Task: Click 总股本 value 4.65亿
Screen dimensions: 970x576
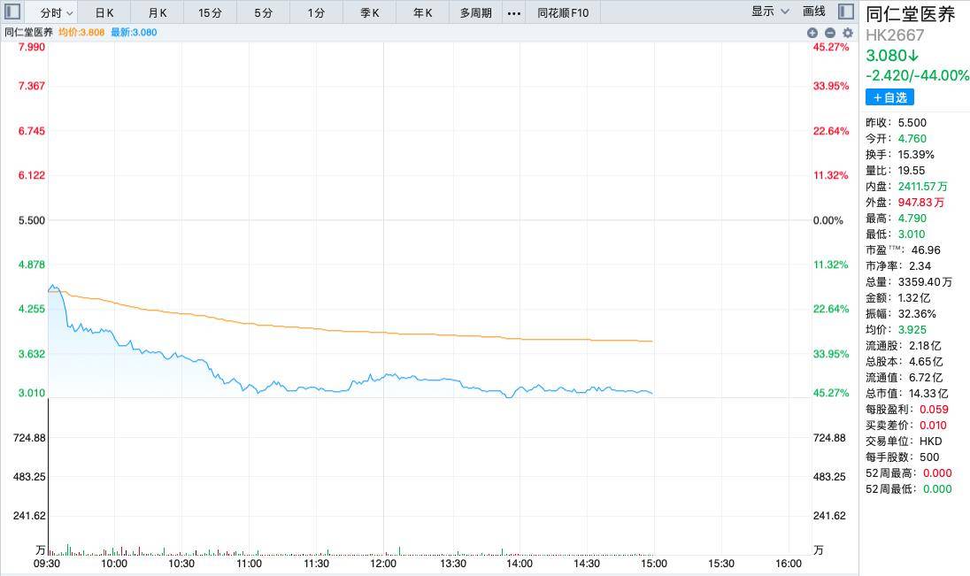Action: pyautogui.click(x=926, y=361)
